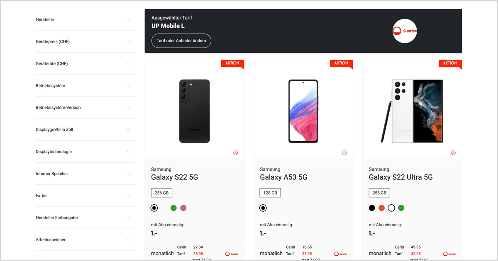Pick red color swatch for Galaxy S22 Ultra
This screenshot has width=498, height=261.
382,208
